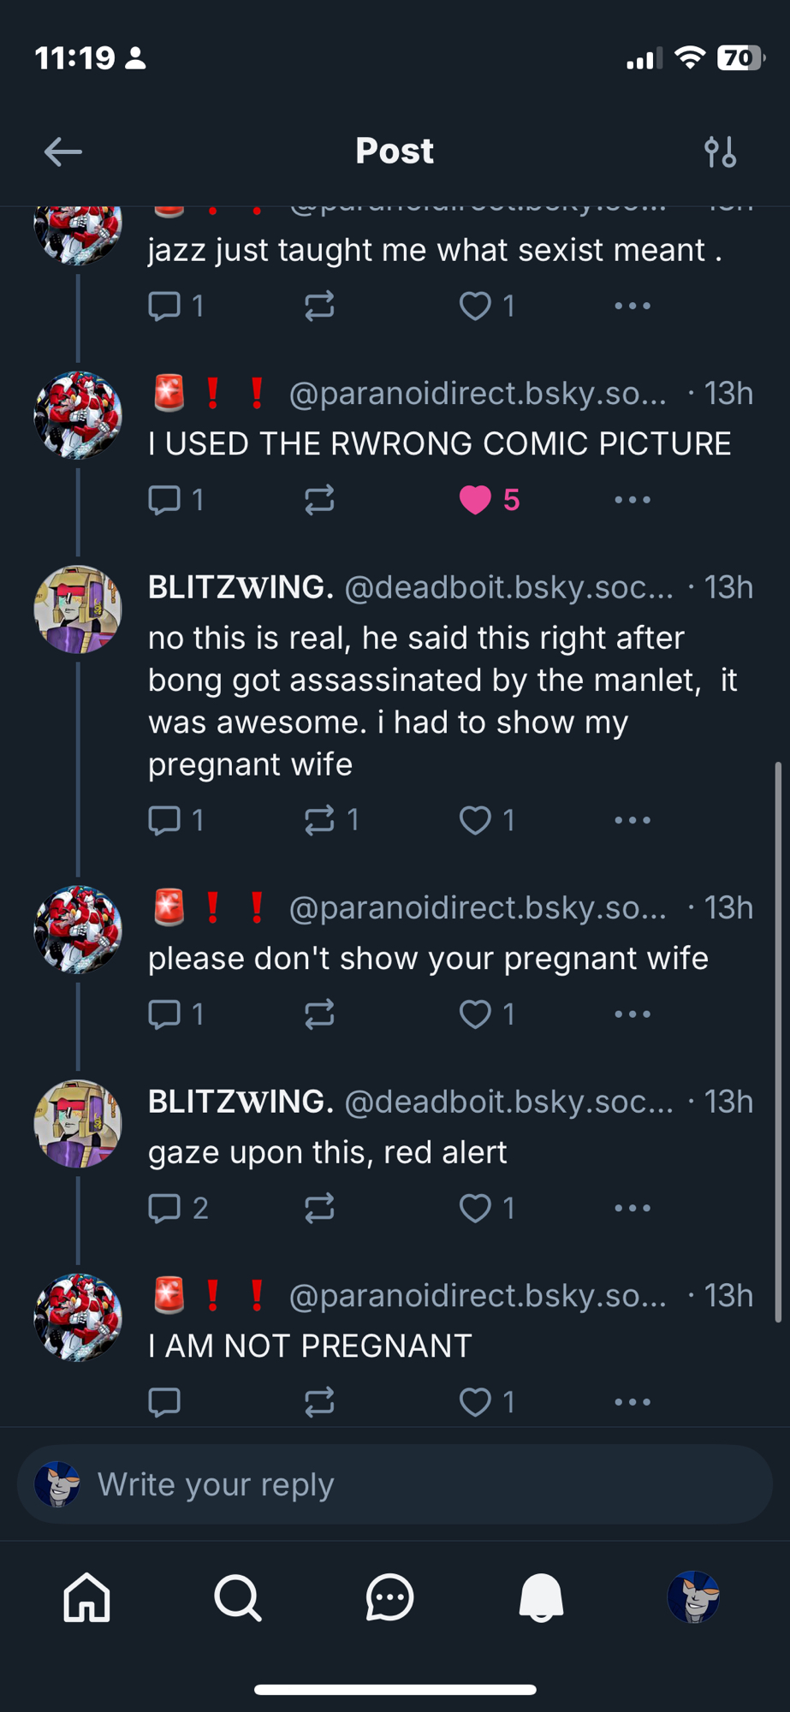Repost "please don't show your pregnant wife"
This screenshot has width=790, height=1712.
[x=319, y=1014]
